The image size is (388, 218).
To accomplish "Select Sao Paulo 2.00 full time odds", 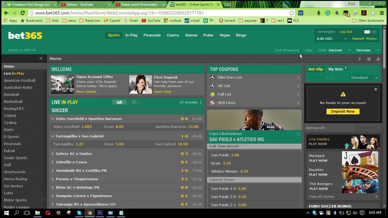I will (254, 155).
